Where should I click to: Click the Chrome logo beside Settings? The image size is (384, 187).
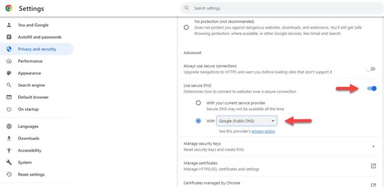point(9,8)
